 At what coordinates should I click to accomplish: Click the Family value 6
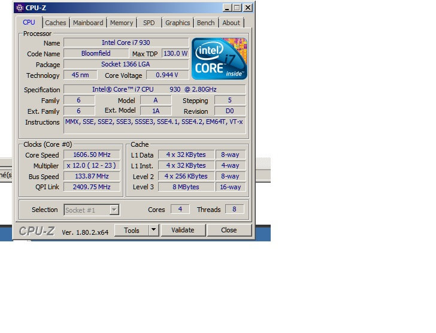tap(79, 100)
